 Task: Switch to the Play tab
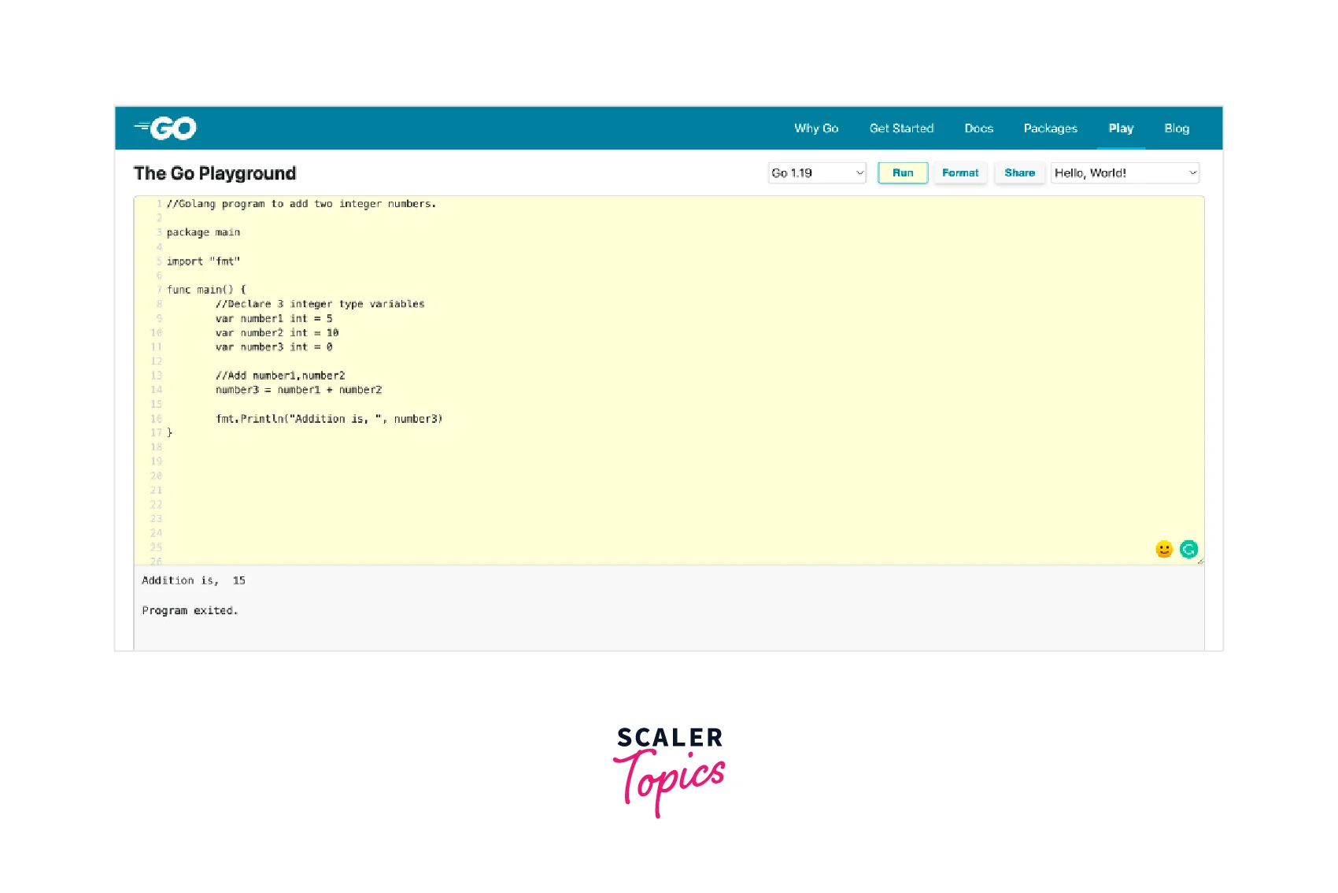tap(1121, 128)
